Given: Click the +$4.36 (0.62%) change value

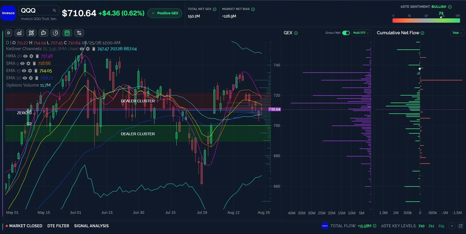Looking at the screenshot, I should pos(121,13).
